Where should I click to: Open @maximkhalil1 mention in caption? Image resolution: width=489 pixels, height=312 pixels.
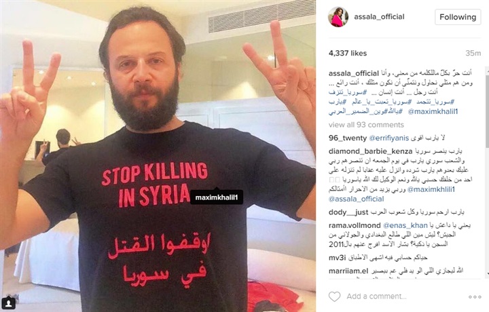(433, 111)
